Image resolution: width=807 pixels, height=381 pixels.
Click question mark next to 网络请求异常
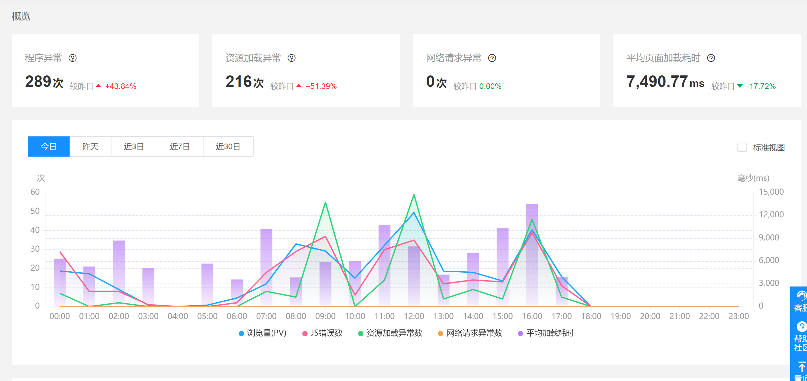pos(492,58)
